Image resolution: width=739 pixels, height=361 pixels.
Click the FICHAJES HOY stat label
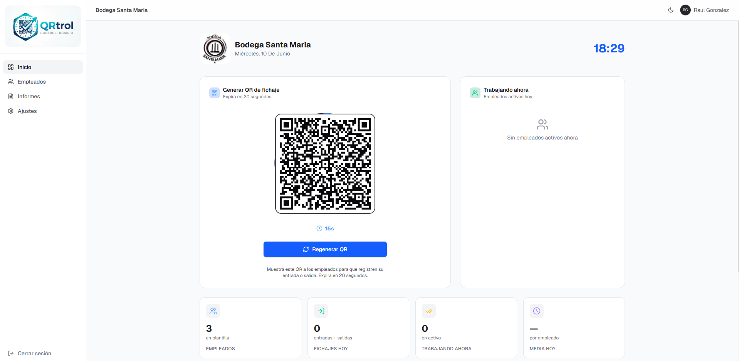[x=331, y=349]
